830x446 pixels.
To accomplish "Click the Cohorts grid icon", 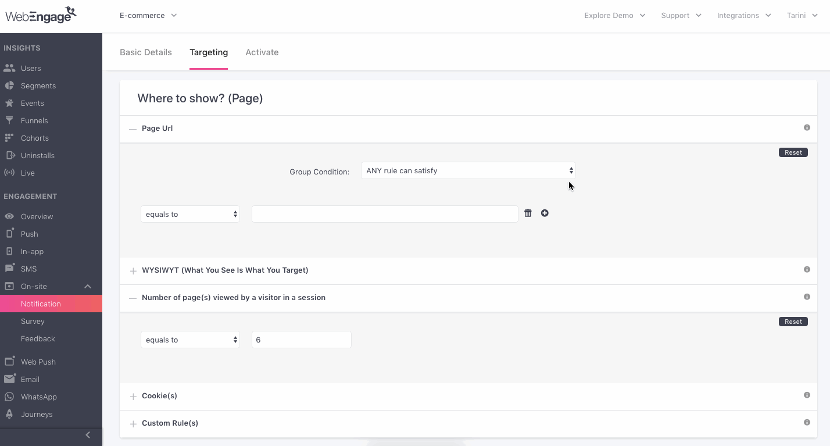I will pyautogui.click(x=9, y=138).
